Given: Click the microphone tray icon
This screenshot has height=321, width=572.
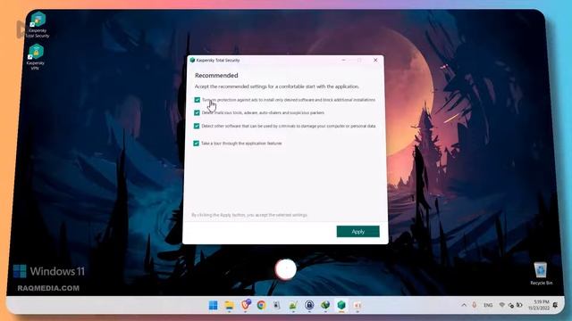Looking at the screenshot, I should point(475,305).
